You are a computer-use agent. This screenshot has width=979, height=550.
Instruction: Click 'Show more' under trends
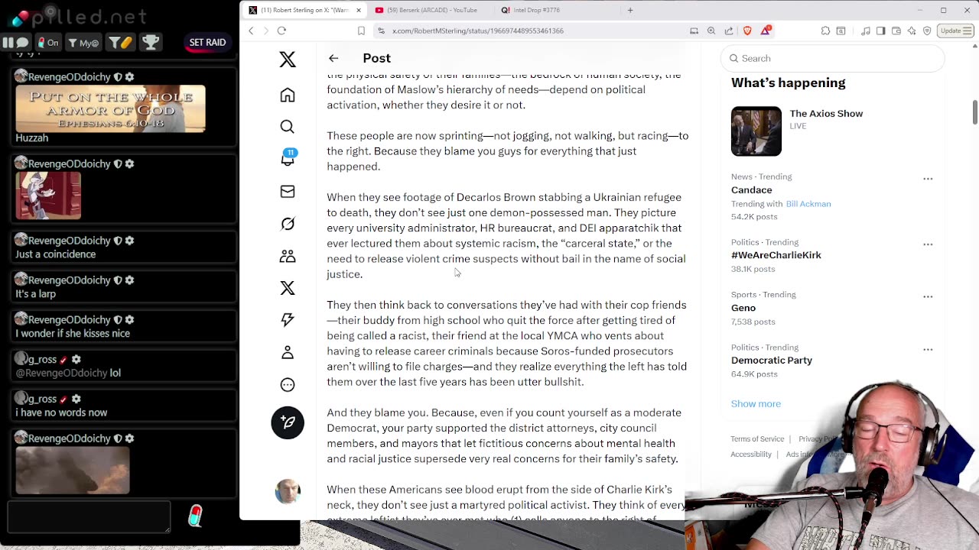[756, 403]
